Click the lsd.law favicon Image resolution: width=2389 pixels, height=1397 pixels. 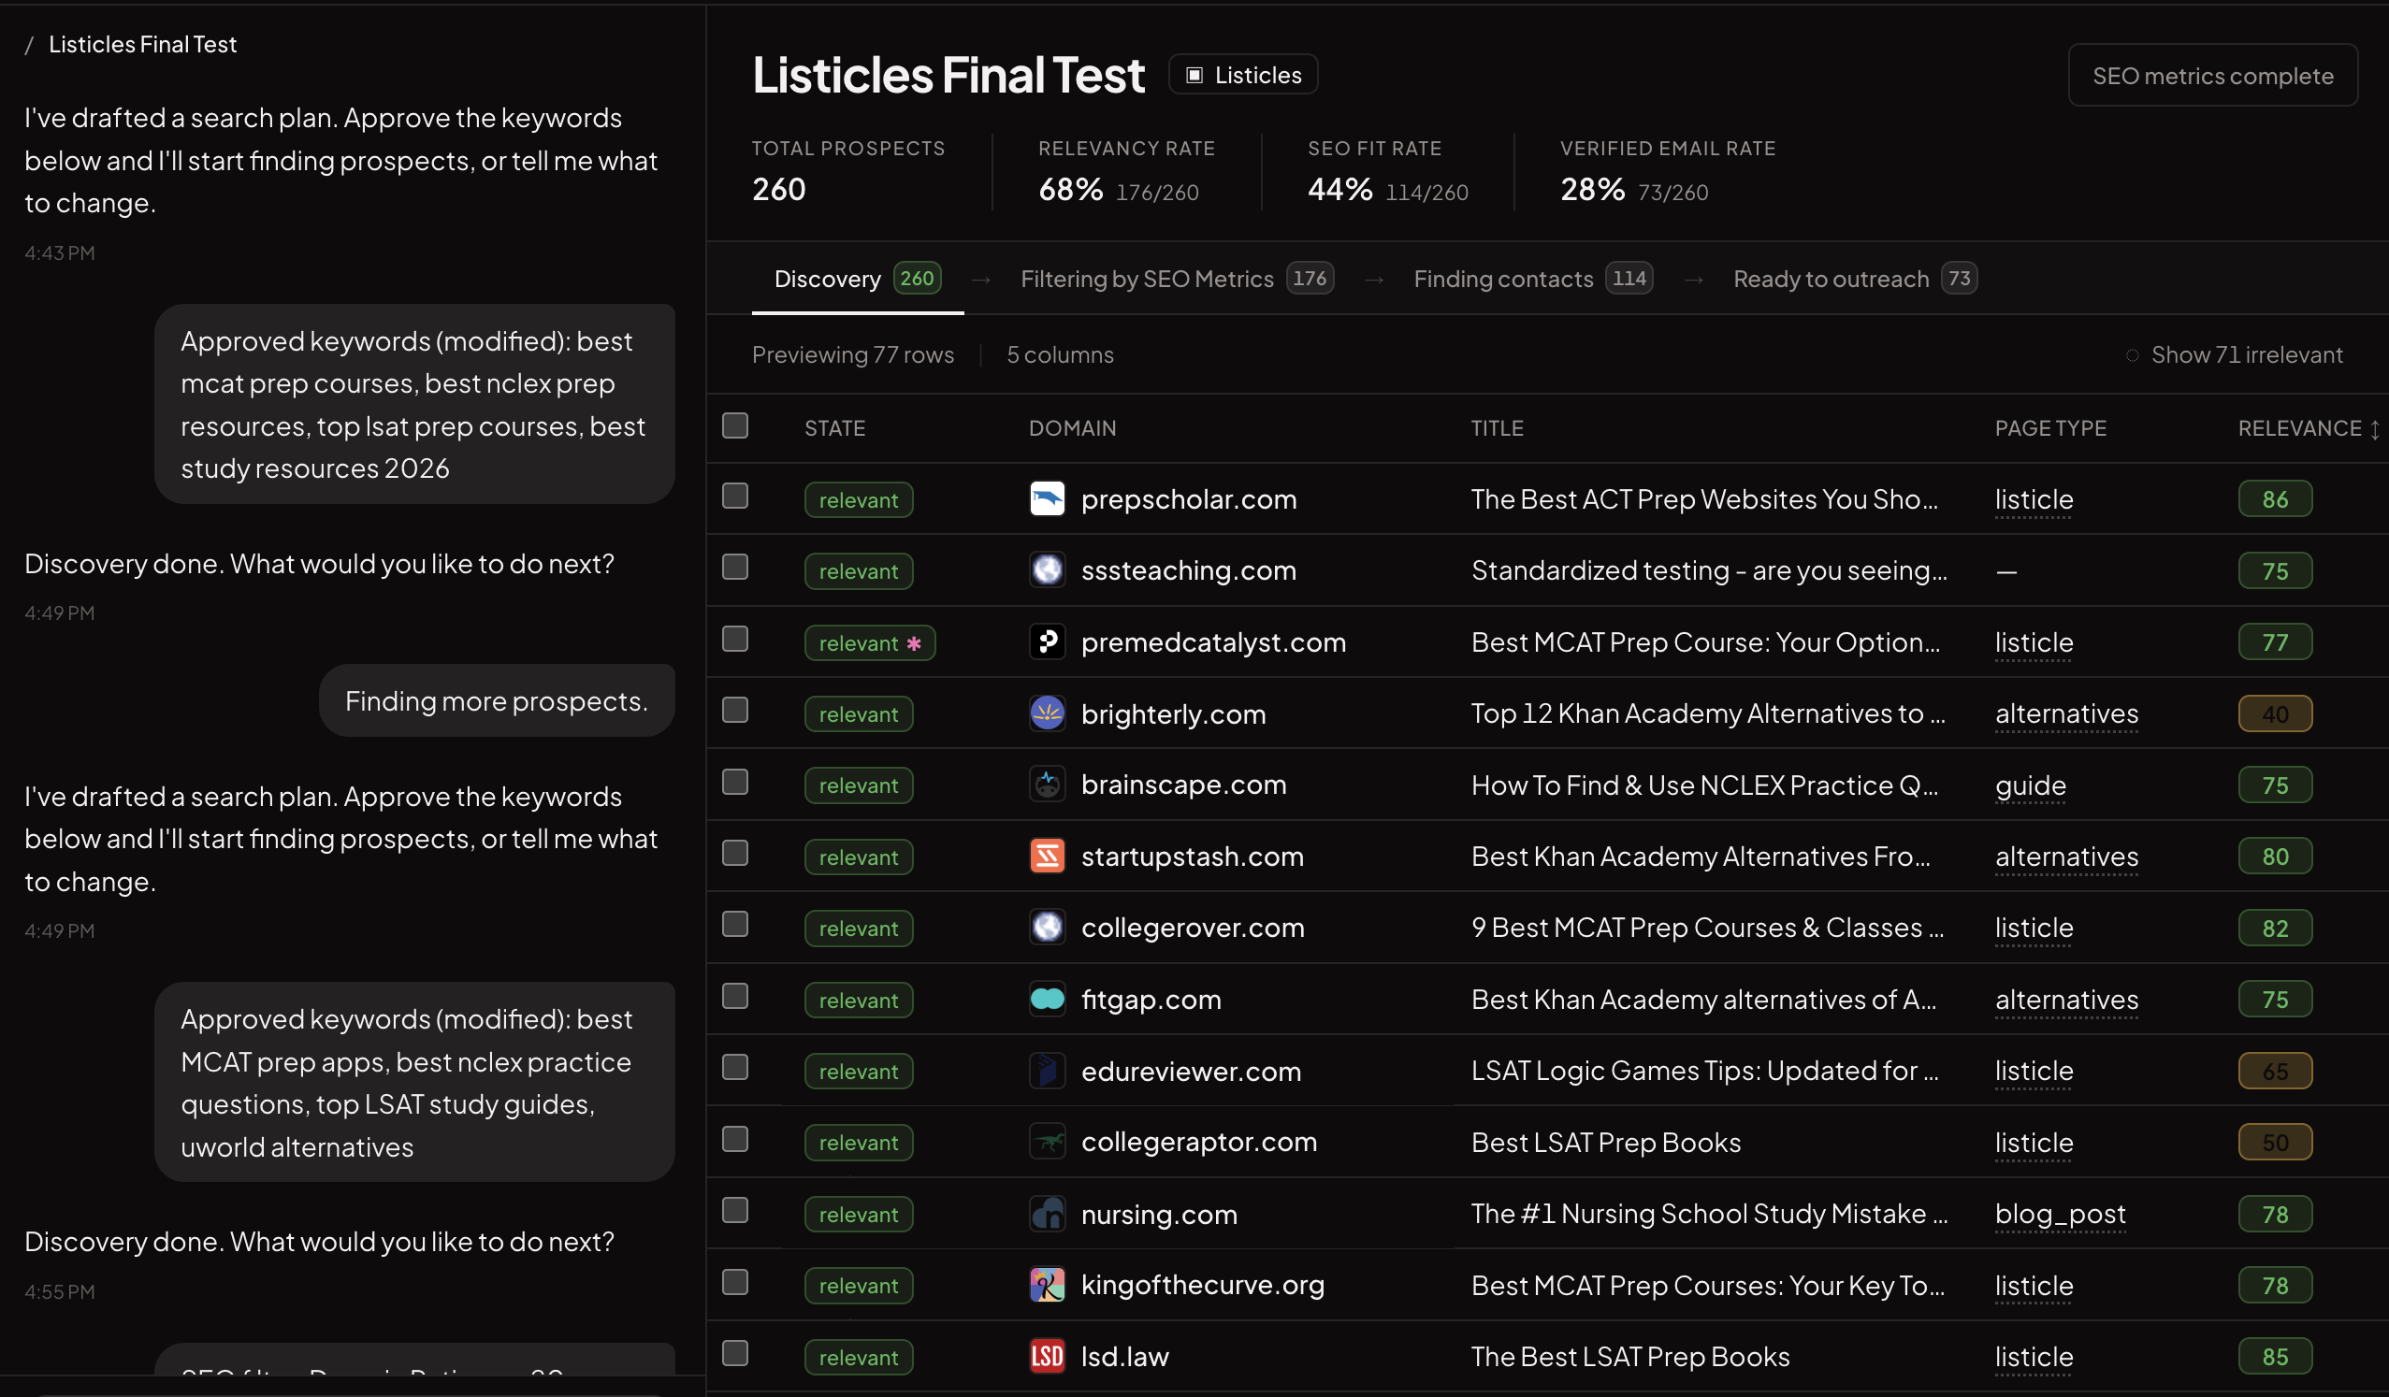point(1047,1356)
